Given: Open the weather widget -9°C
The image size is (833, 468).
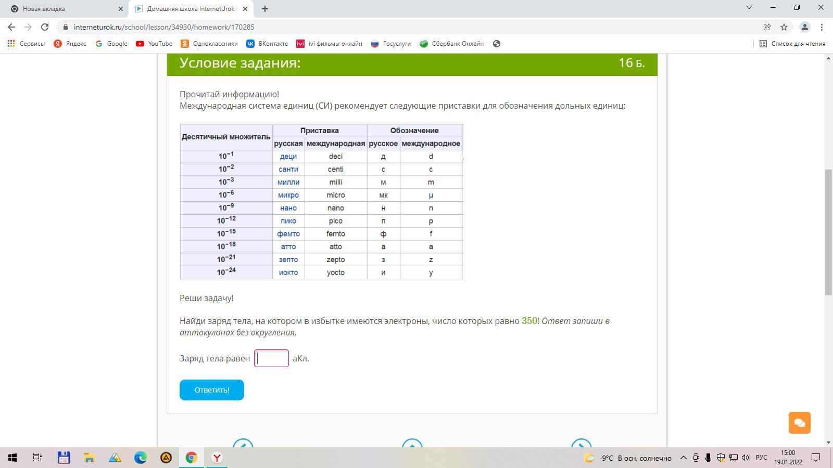Looking at the screenshot, I should click(x=628, y=458).
